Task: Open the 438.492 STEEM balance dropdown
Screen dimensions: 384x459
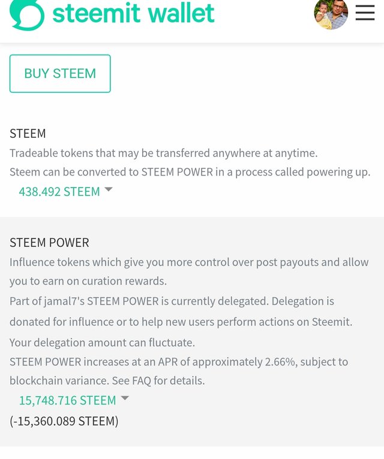Action: tap(59, 192)
